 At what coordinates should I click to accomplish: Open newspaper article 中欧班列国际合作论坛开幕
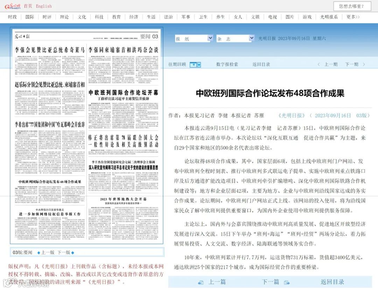[x=124, y=92]
